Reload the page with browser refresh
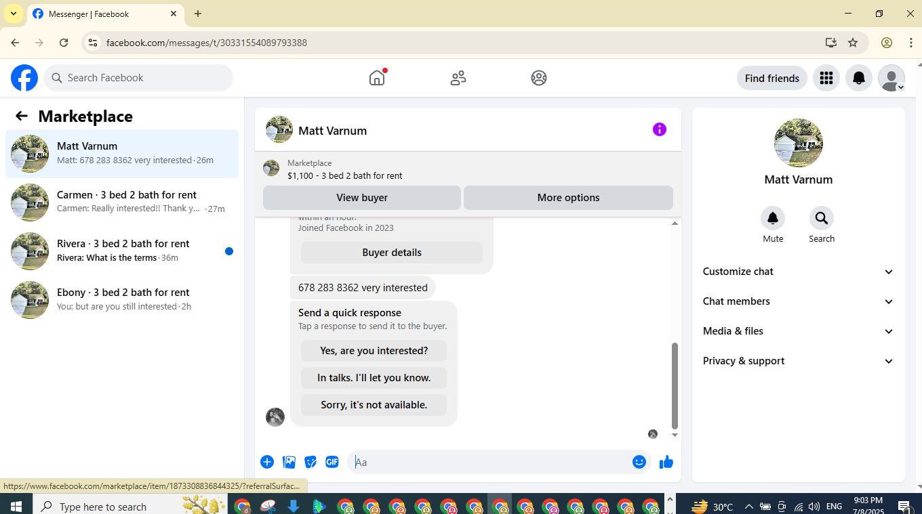922x514 pixels. point(64,43)
